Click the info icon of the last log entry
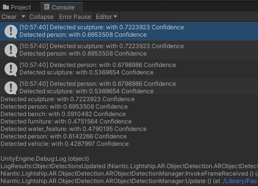The height and width of the screenshot is (186, 258). click(x=11, y=88)
